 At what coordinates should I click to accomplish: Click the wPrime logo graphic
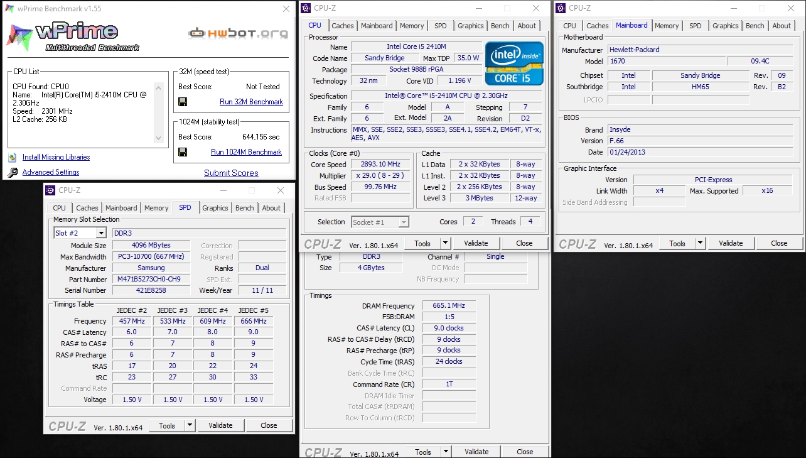tap(74, 36)
